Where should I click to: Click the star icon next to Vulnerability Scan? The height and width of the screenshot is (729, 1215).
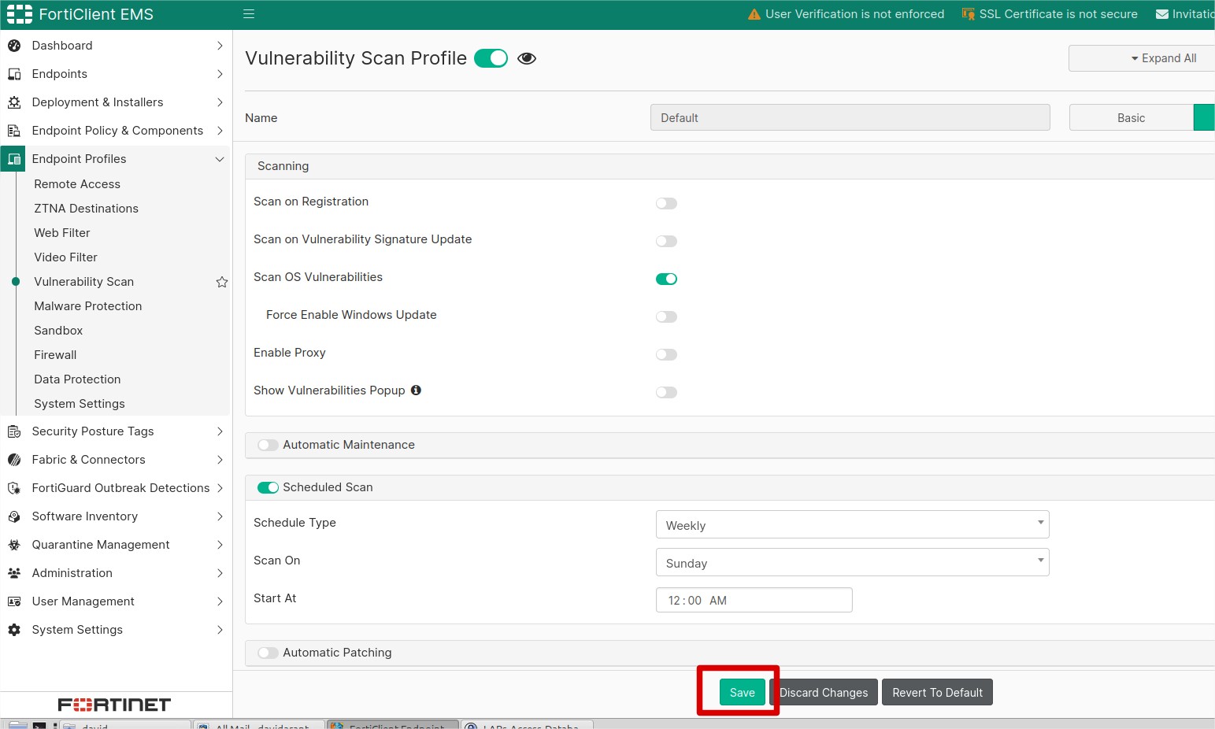click(x=222, y=282)
